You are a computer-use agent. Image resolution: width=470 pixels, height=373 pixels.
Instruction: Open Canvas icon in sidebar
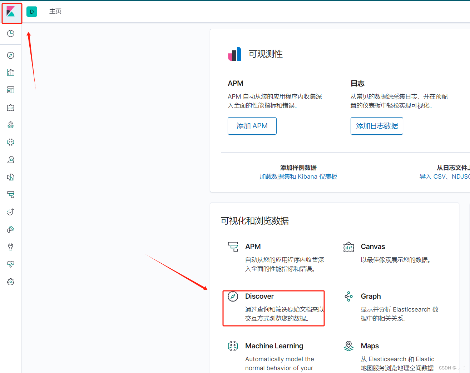(x=11, y=108)
